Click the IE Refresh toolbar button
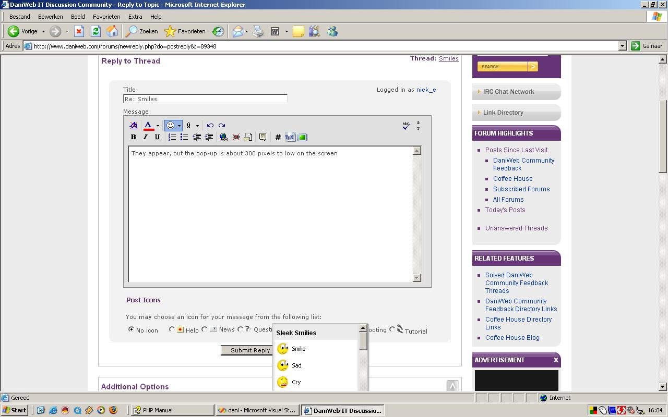Viewport: 668px width, 417px height. (x=96, y=31)
